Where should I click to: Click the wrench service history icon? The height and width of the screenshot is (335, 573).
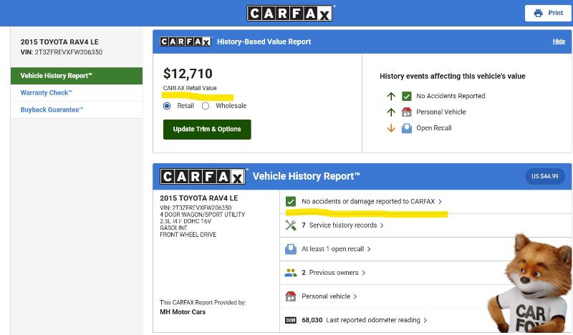pos(291,225)
